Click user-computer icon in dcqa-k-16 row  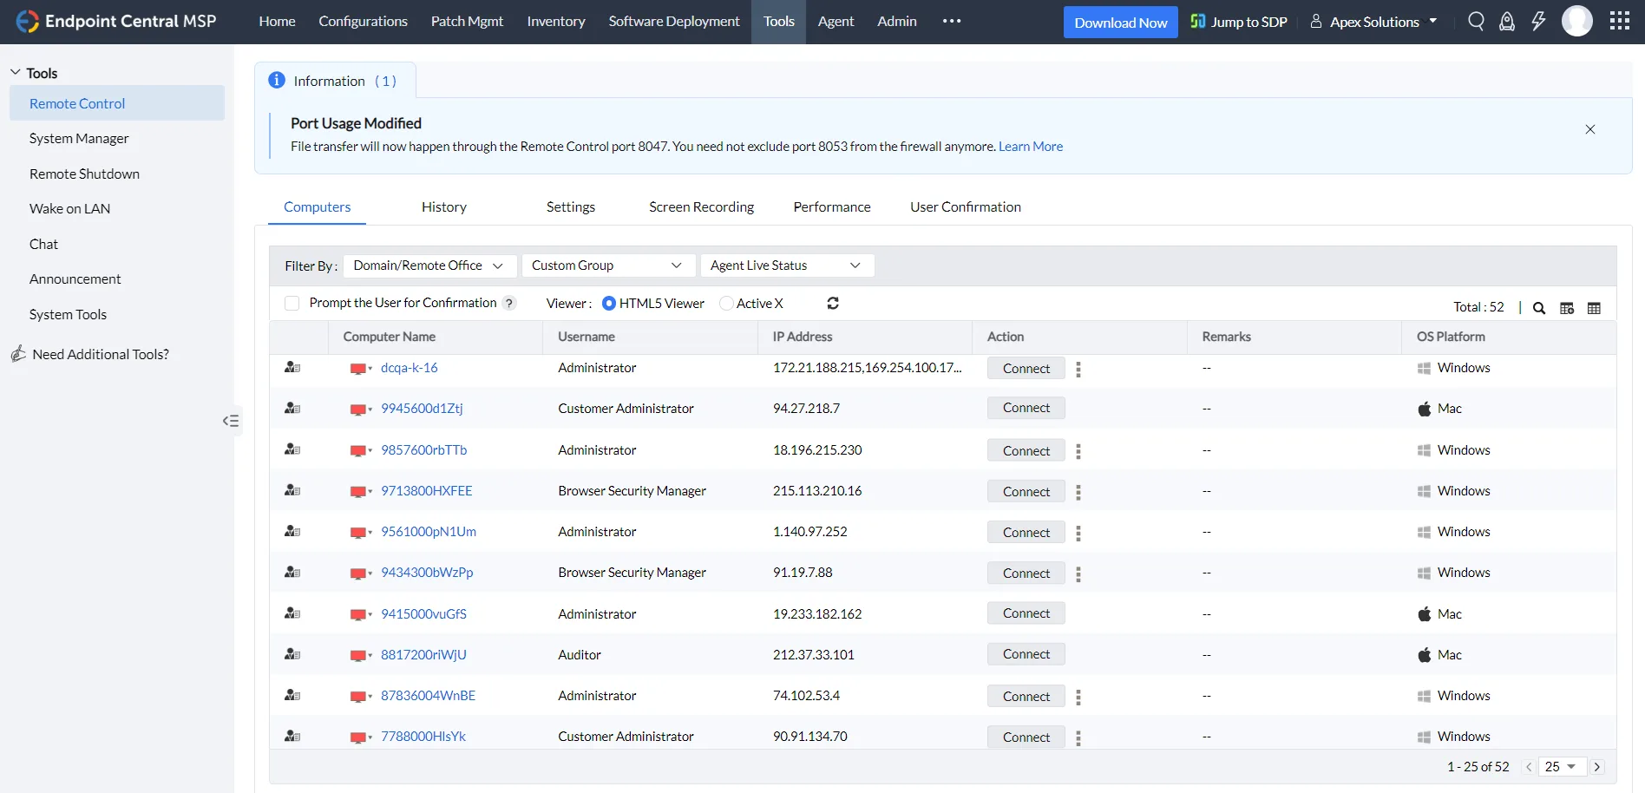[x=292, y=368]
